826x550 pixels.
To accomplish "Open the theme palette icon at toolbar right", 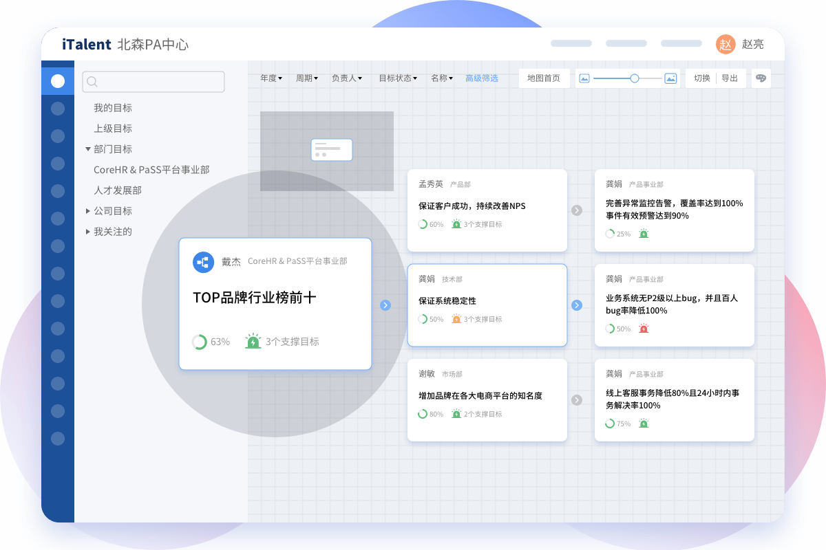I will click(760, 78).
